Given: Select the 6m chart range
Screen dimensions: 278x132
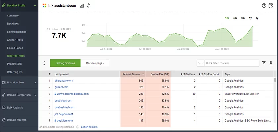Looking at the screenshot, I should coord(243,18).
